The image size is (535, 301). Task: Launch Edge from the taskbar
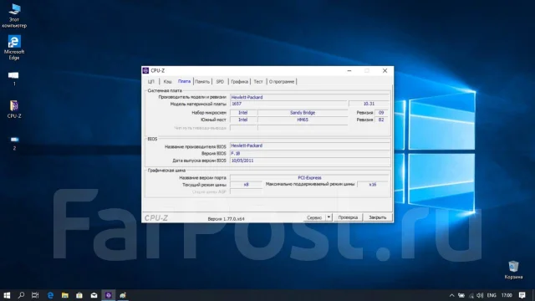point(50,295)
